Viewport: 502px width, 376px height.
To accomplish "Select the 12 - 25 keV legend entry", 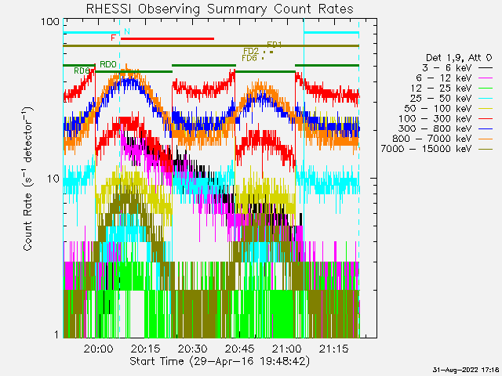I will (x=452, y=88).
